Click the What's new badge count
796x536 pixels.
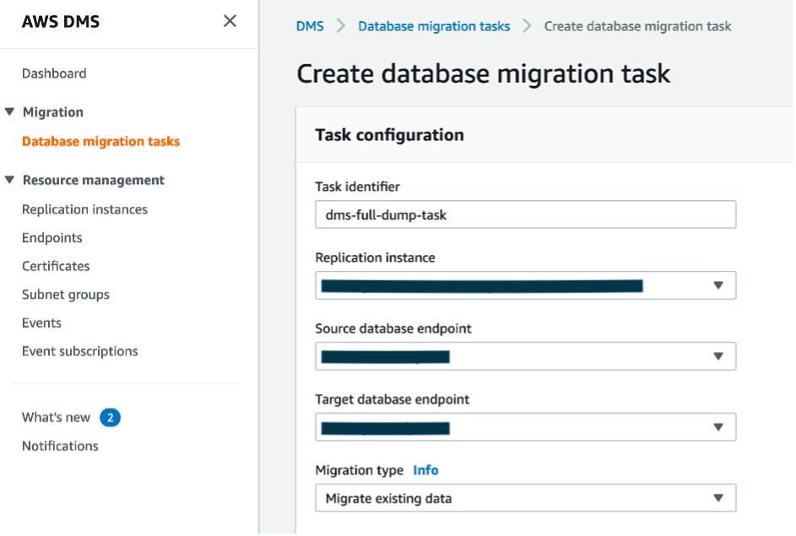111,417
